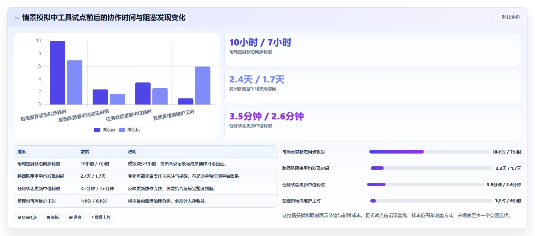Click the 数据 column header
This screenshot has width=535, height=236.
pos(85,152)
